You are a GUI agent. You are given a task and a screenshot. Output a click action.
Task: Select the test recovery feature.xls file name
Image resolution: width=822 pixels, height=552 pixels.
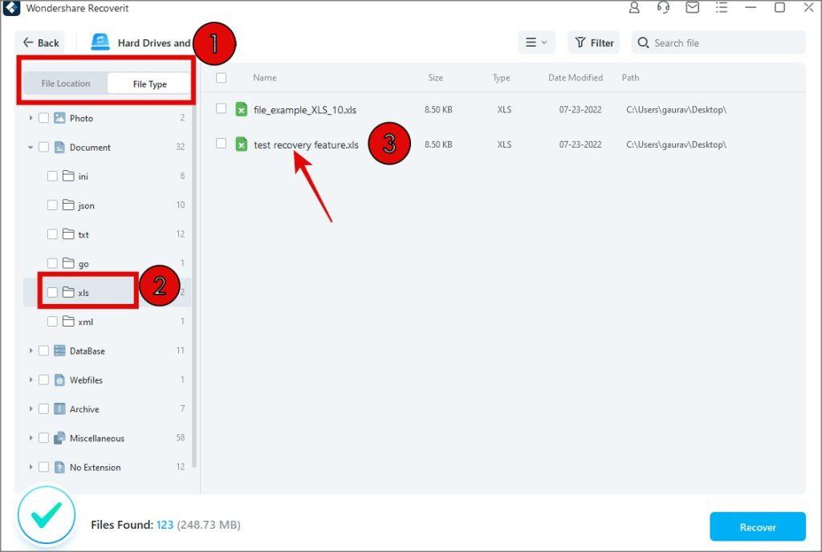pyautogui.click(x=306, y=144)
